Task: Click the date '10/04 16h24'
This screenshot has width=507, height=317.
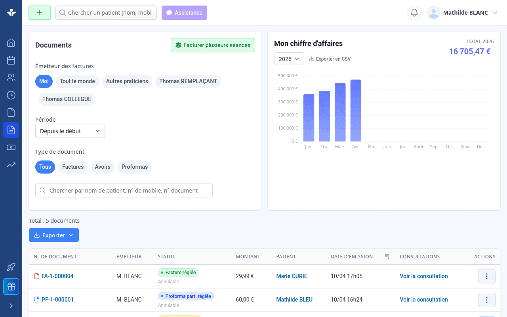Action: tap(347, 300)
